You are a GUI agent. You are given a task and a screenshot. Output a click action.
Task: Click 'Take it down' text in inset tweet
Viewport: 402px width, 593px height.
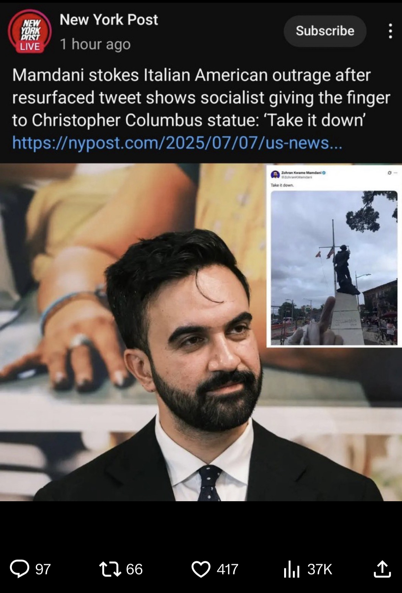click(282, 185)
